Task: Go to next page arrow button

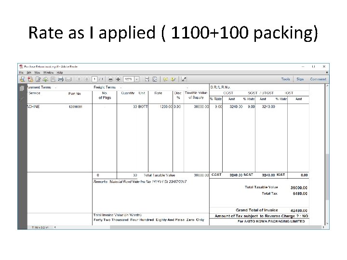Action: [87, 79]
